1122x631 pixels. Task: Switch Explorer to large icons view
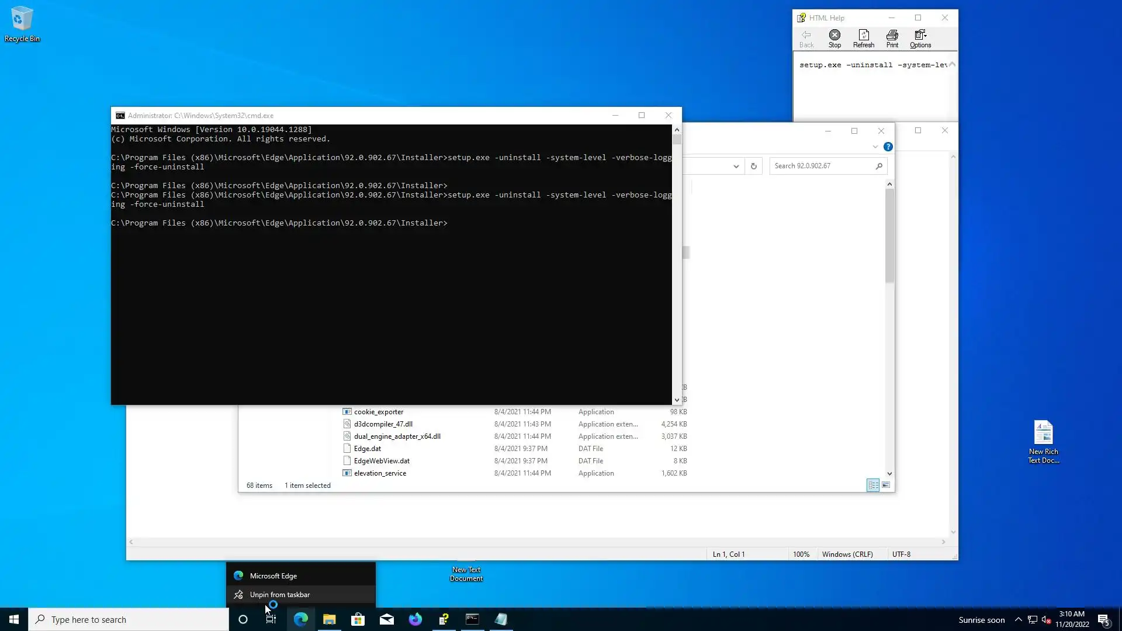(886, 485)
